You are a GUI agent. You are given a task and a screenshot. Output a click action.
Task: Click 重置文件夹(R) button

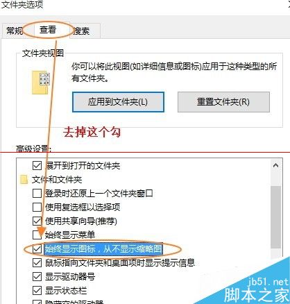223,102
